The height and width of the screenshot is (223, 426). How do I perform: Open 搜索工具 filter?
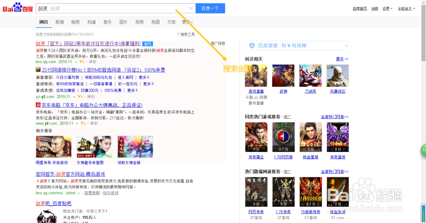(186, 35)
